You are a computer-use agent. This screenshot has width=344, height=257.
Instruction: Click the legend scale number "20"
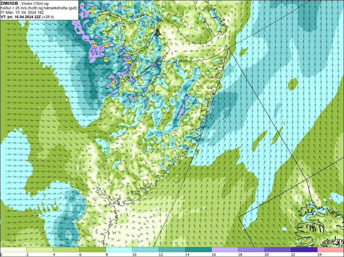tap(266, 255)
